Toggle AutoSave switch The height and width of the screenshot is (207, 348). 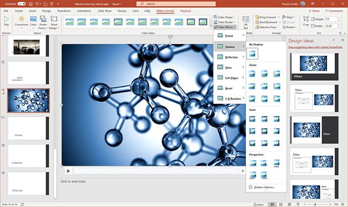(21, 4)
